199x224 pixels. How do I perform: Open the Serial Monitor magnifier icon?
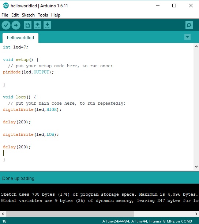coord(189,25)
